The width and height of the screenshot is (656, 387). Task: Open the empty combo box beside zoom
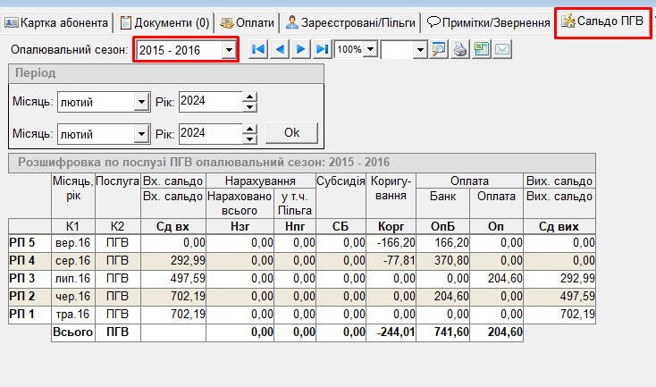(420, 50)
